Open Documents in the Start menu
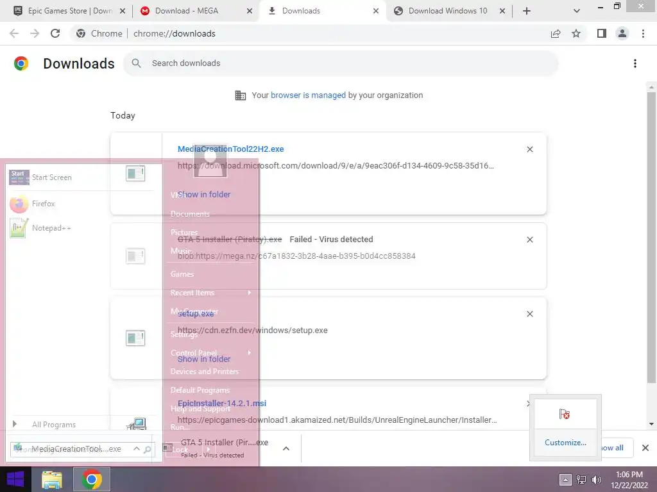The image size is (657, 492). 190,214
